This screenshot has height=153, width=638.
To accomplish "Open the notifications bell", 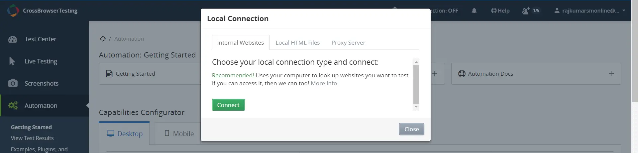I will [x=474, y=11].
